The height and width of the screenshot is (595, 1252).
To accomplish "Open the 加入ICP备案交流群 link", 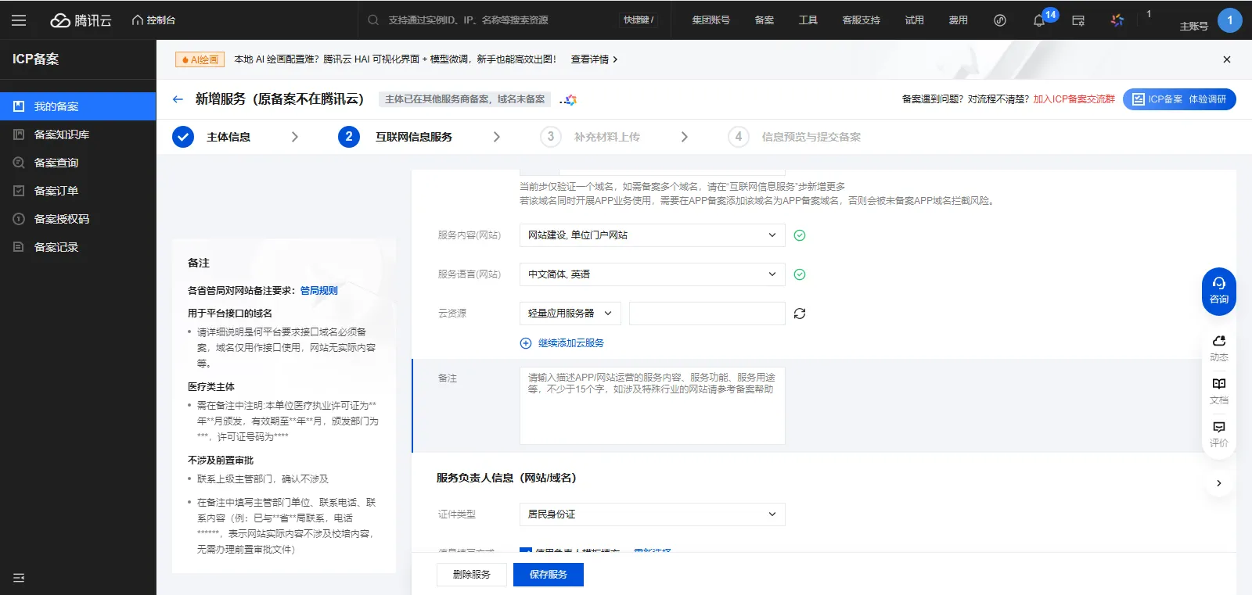I will [1074, 99].
